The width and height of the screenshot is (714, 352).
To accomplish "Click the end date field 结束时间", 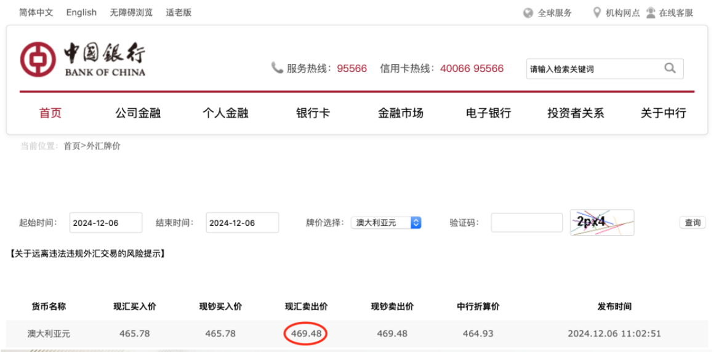I will coord(242,223).
